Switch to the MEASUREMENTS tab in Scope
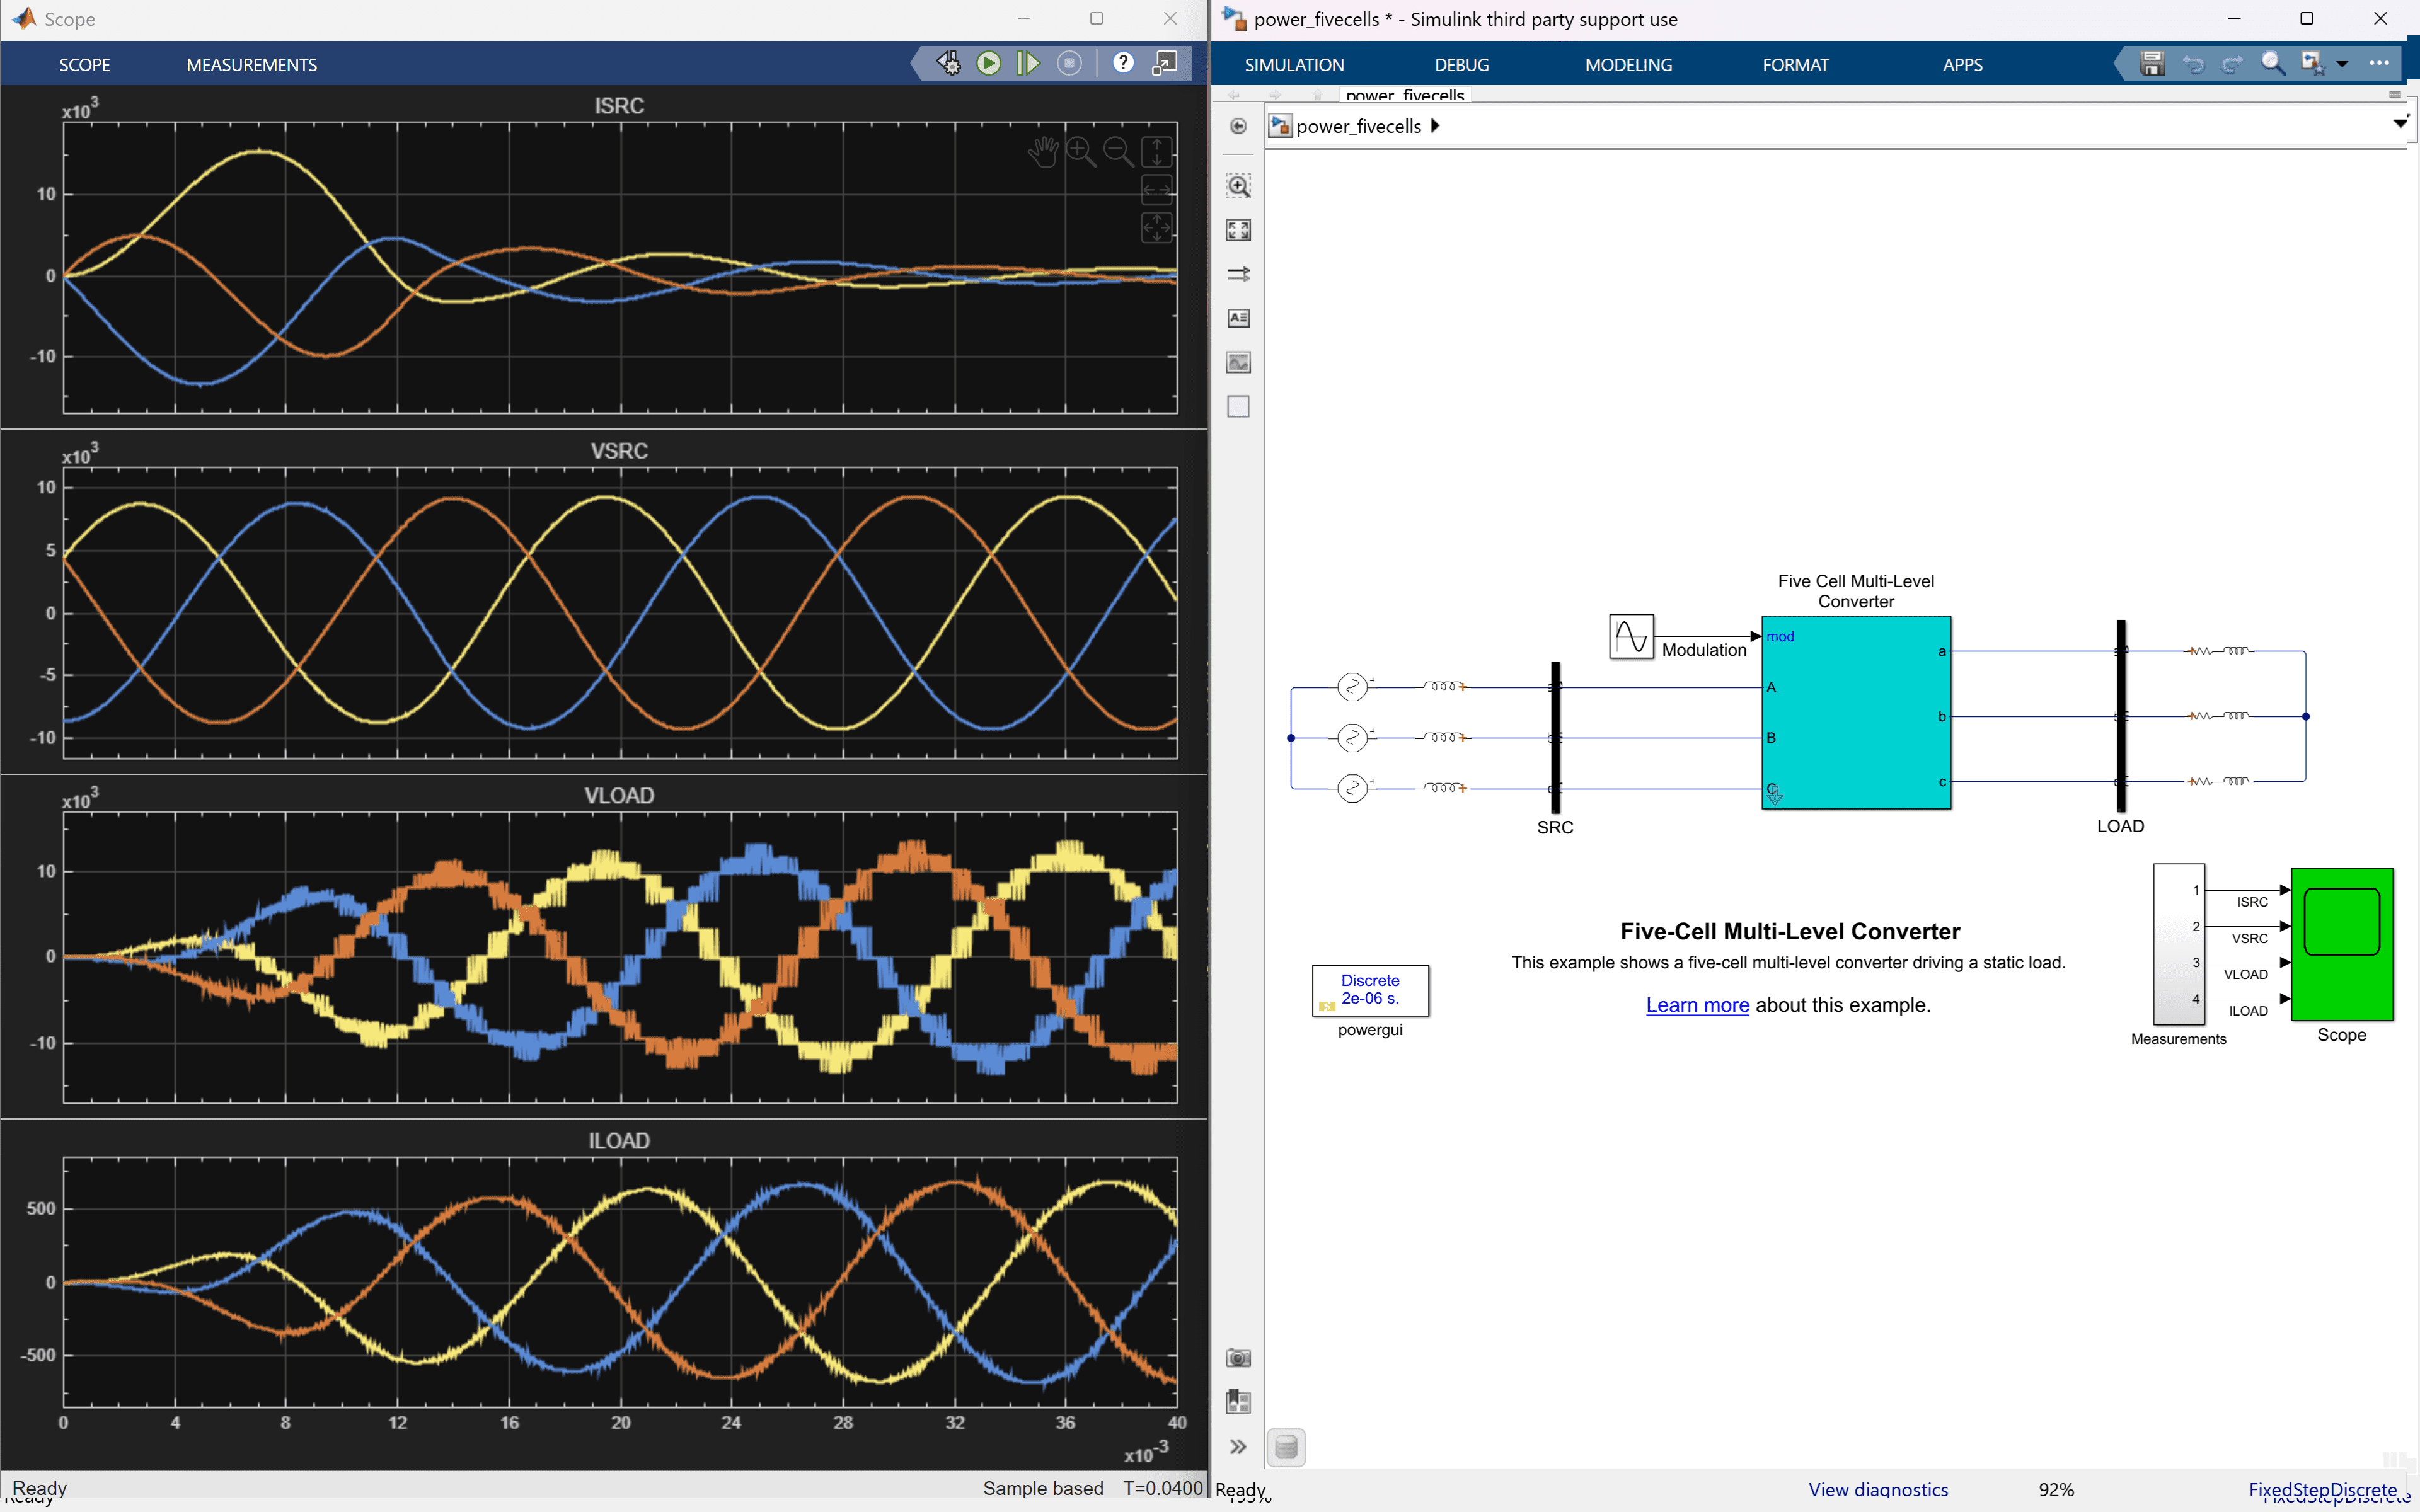The height and width of the screenshot is (1512, 2420). point(251,64)
